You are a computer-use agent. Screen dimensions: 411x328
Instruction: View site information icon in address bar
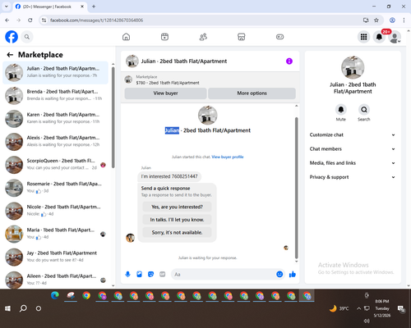point(44,20)
